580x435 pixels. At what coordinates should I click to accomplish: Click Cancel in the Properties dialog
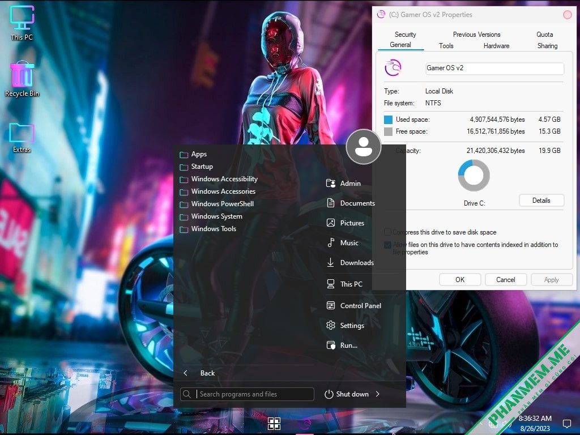coord(506,280)
